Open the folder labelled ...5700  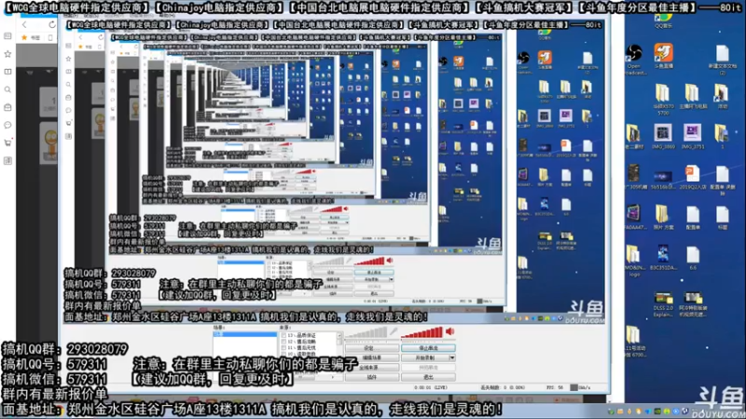pos(663,98)
